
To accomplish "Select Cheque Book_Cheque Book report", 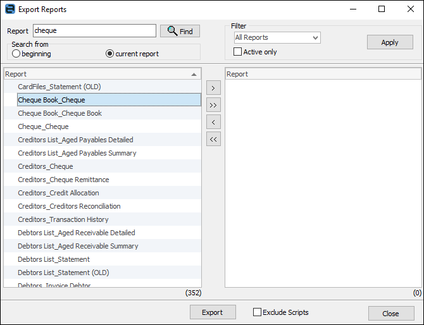I will pyautogui.click(x=59, y=113).
